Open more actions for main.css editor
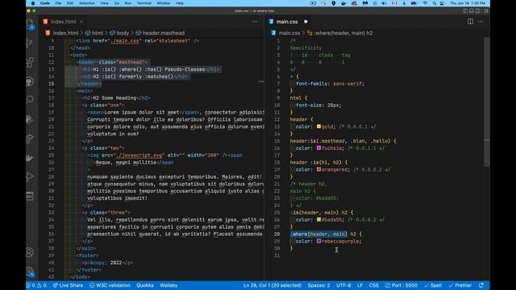This screenshot has height=290, width=516. point(481,22)
